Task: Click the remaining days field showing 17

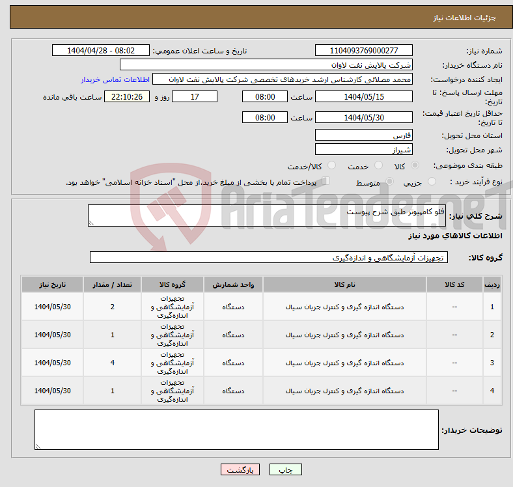Action: point(195,96)
